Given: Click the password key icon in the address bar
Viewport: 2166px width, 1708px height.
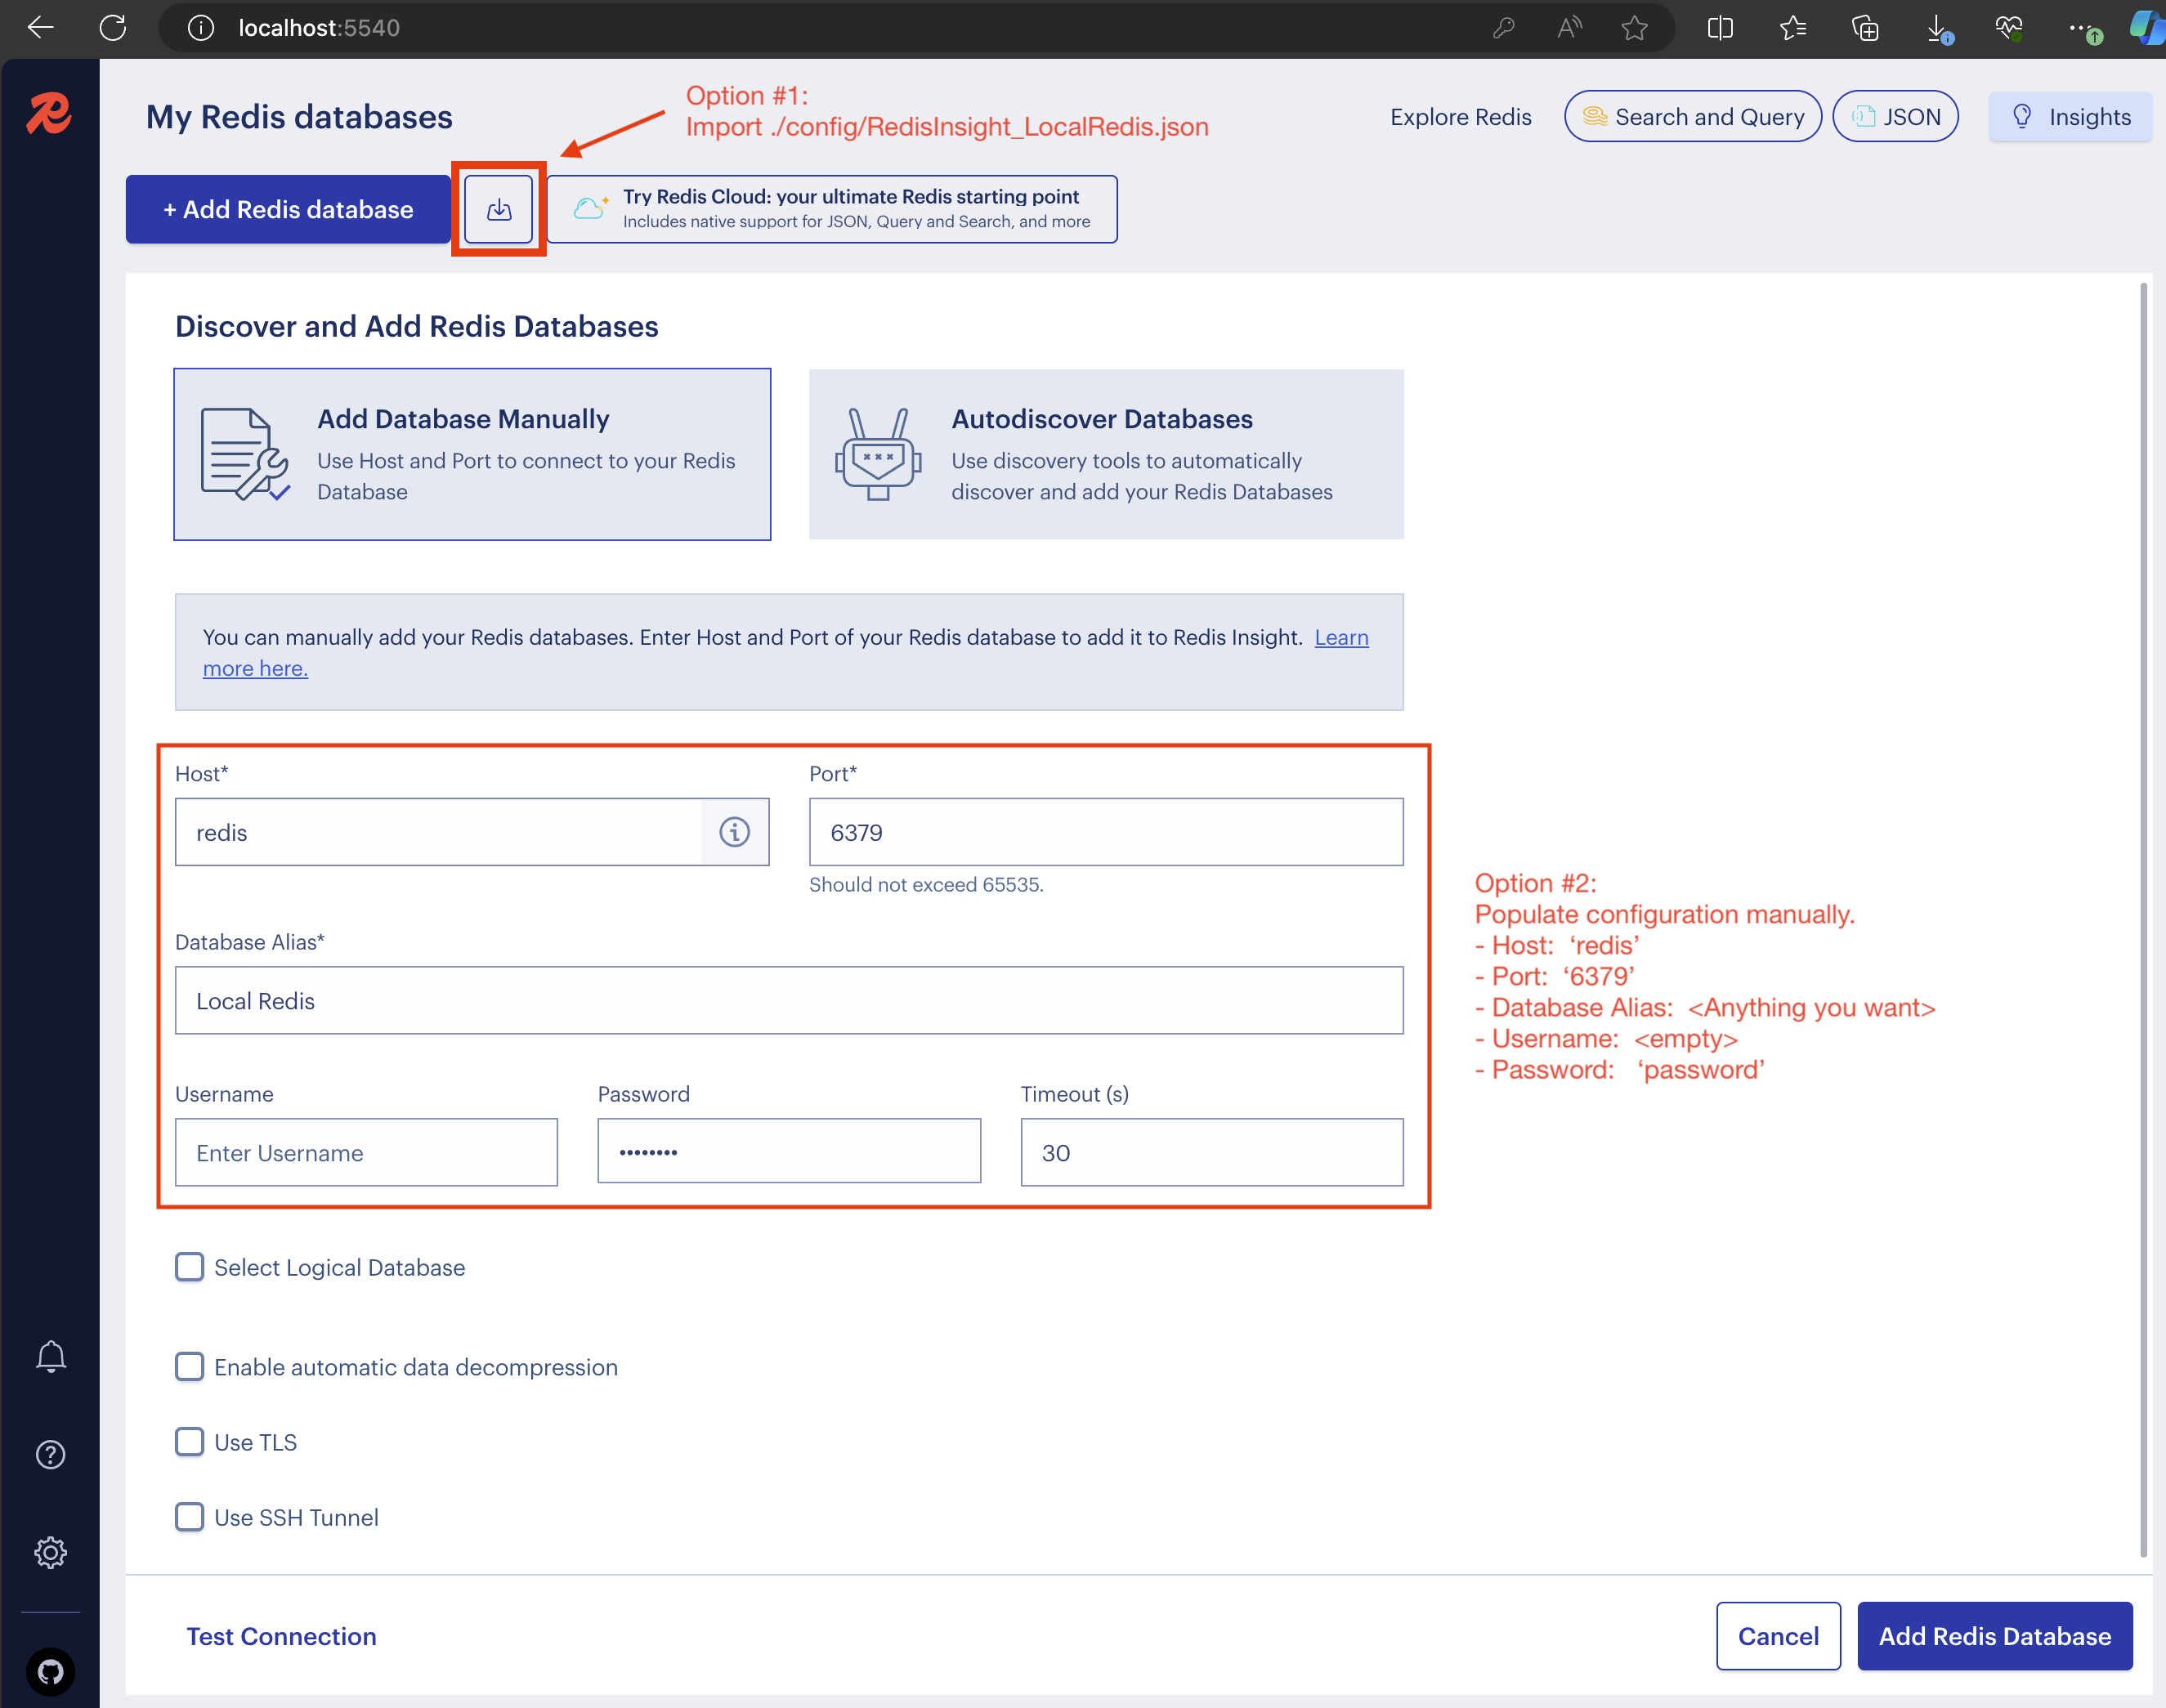Looking at the screenshot, I should pos(1503,28).
